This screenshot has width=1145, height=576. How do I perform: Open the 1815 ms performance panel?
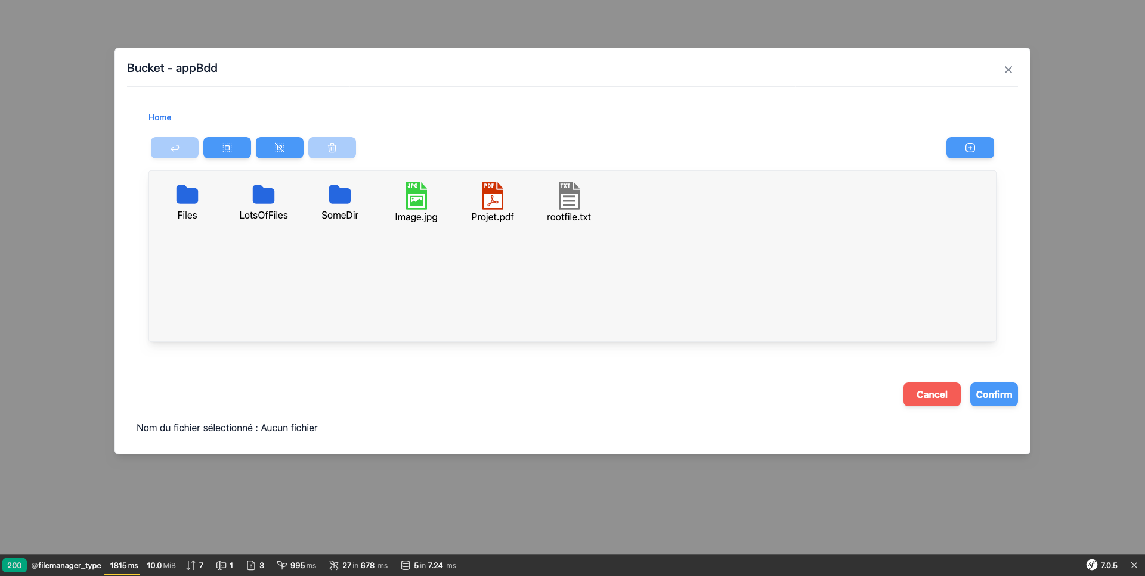point(123,565)
